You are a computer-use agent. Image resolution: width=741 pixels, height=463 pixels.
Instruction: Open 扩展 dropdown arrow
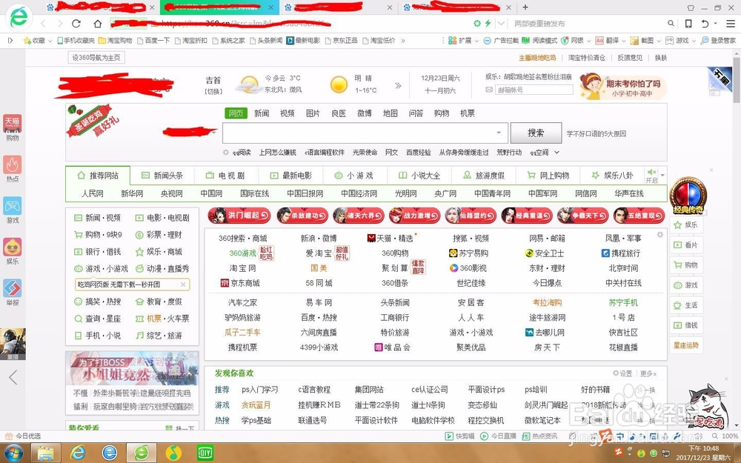click(x=476, y=41)
